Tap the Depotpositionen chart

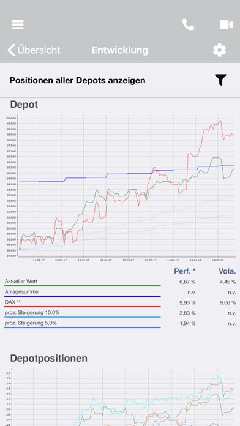pos(120,397)
